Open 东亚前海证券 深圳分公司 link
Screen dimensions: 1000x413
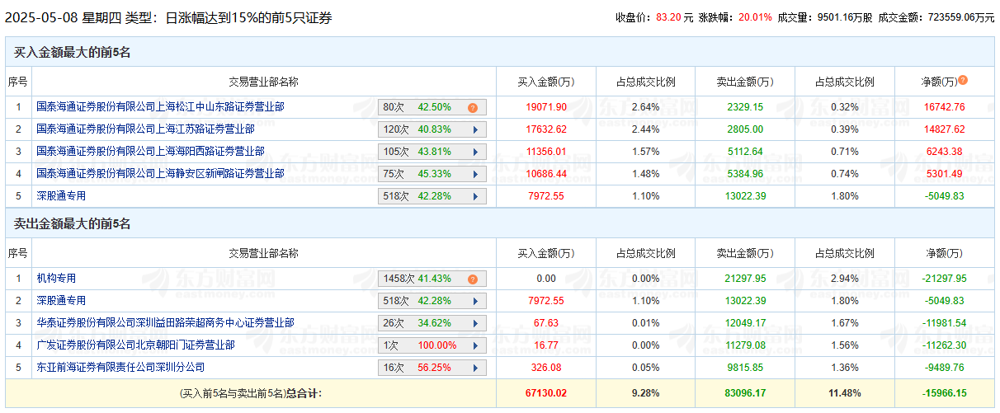(120, 368)
